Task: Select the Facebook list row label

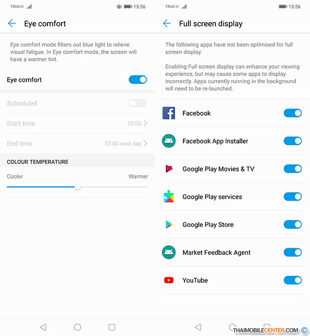Action: (196, 113)
